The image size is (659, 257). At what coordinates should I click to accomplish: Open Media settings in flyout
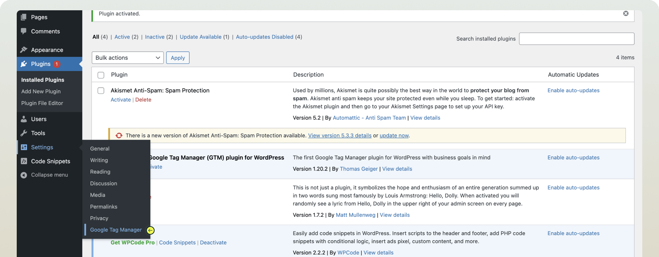click(x=98, y=195)
